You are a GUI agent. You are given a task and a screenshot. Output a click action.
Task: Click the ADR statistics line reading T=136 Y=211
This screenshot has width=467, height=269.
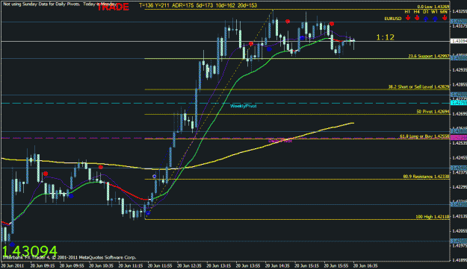(x=198, y=5)
